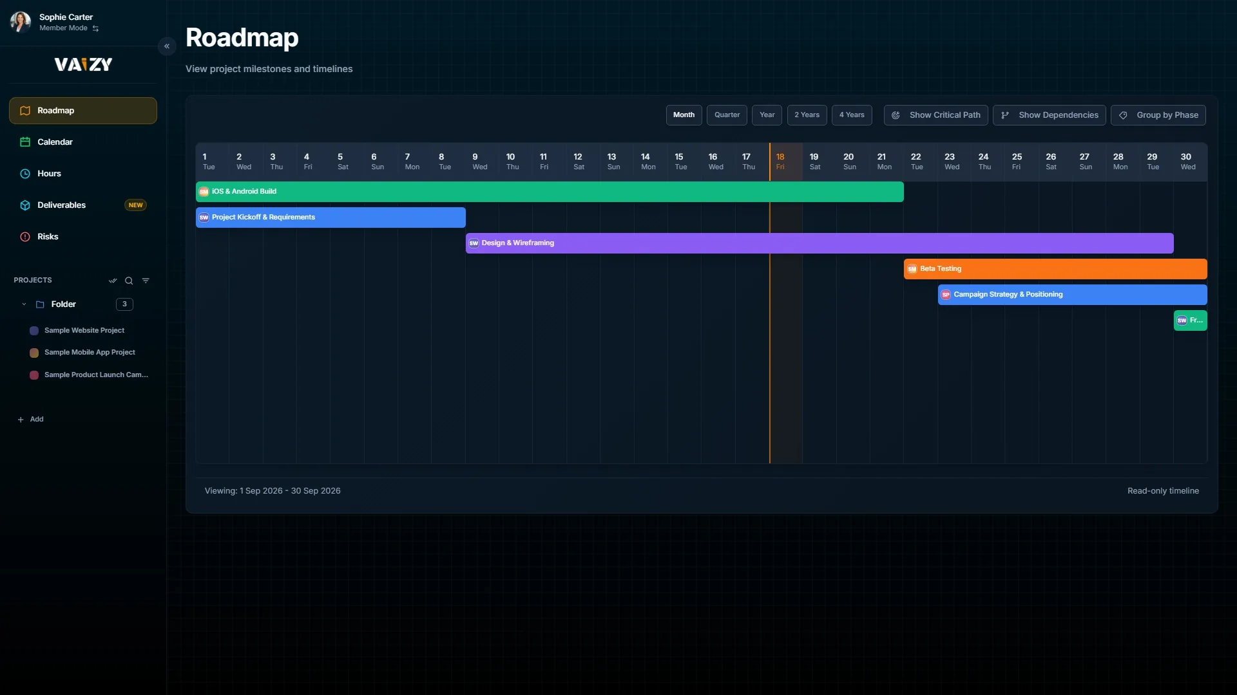Image resolution: width=1237 pixels, height=695 pixels.
Task: Click the Deliverables cube icon
Action: click(x=25, y=205)
